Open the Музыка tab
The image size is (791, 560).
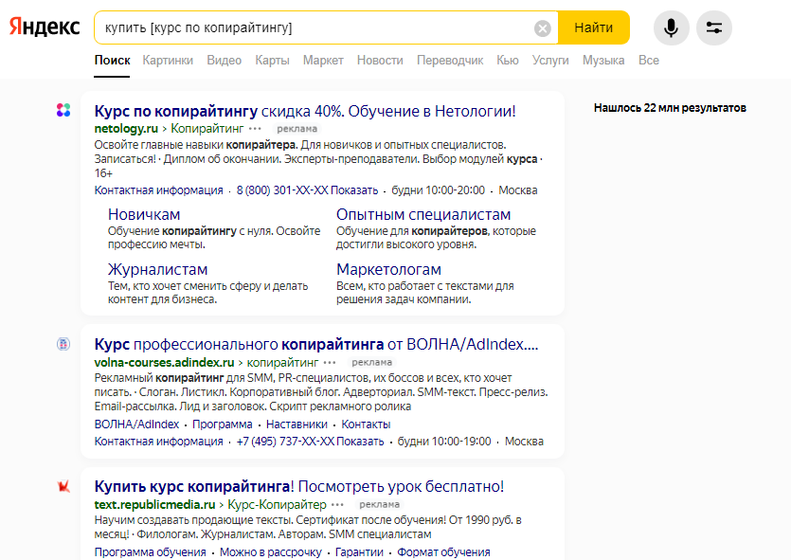(603, 61)
